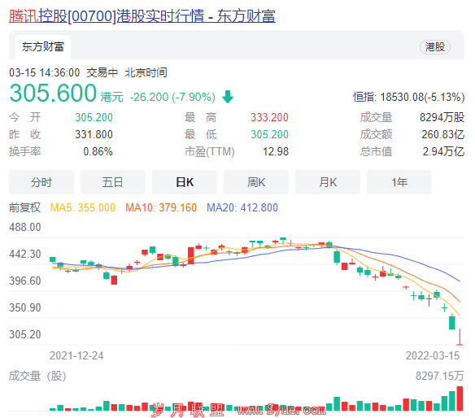
Task: Click the 305.20 y-axis price label
Action: click(25, 335)
